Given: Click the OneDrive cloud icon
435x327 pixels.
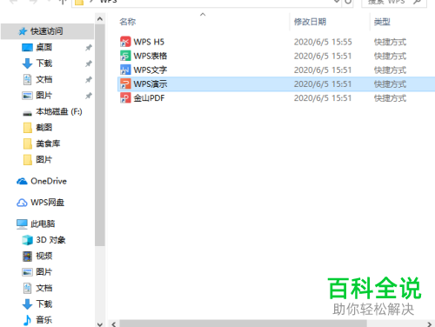Looking at the screenshot, I should [22, 181].
